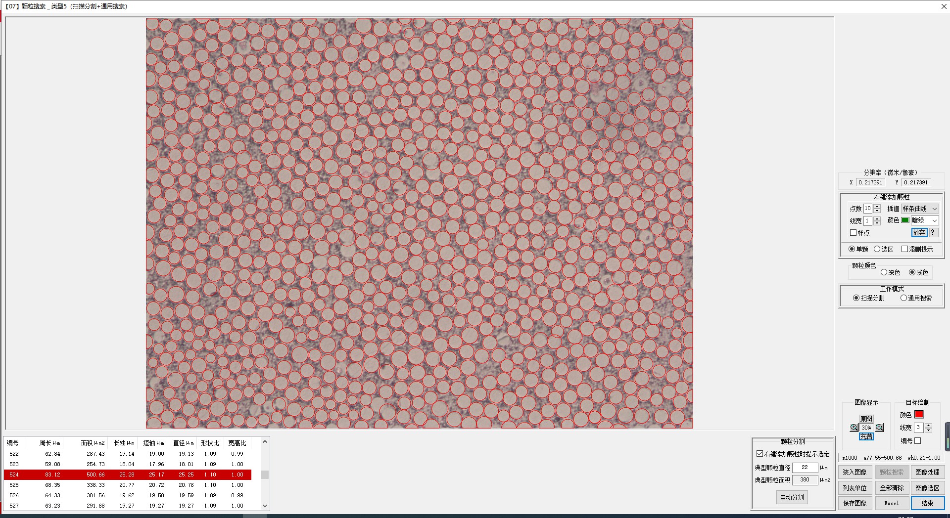This screenshot has width=950, height=518.
Task: Click the 原图 original image button
Action: (x=866, y=419)
